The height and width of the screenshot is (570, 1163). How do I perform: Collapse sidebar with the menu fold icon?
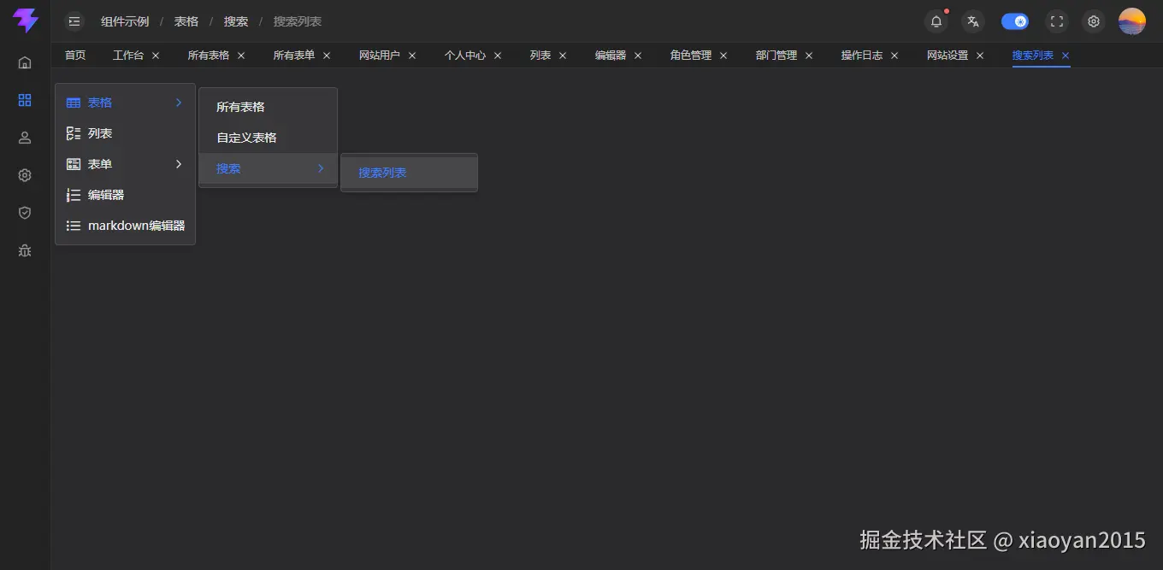pyautogui.click(x=74, y=21)
